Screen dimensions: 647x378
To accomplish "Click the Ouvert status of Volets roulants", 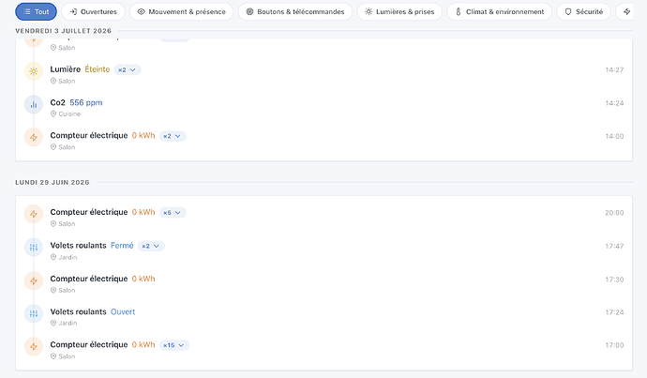I will tap(123, 311).
